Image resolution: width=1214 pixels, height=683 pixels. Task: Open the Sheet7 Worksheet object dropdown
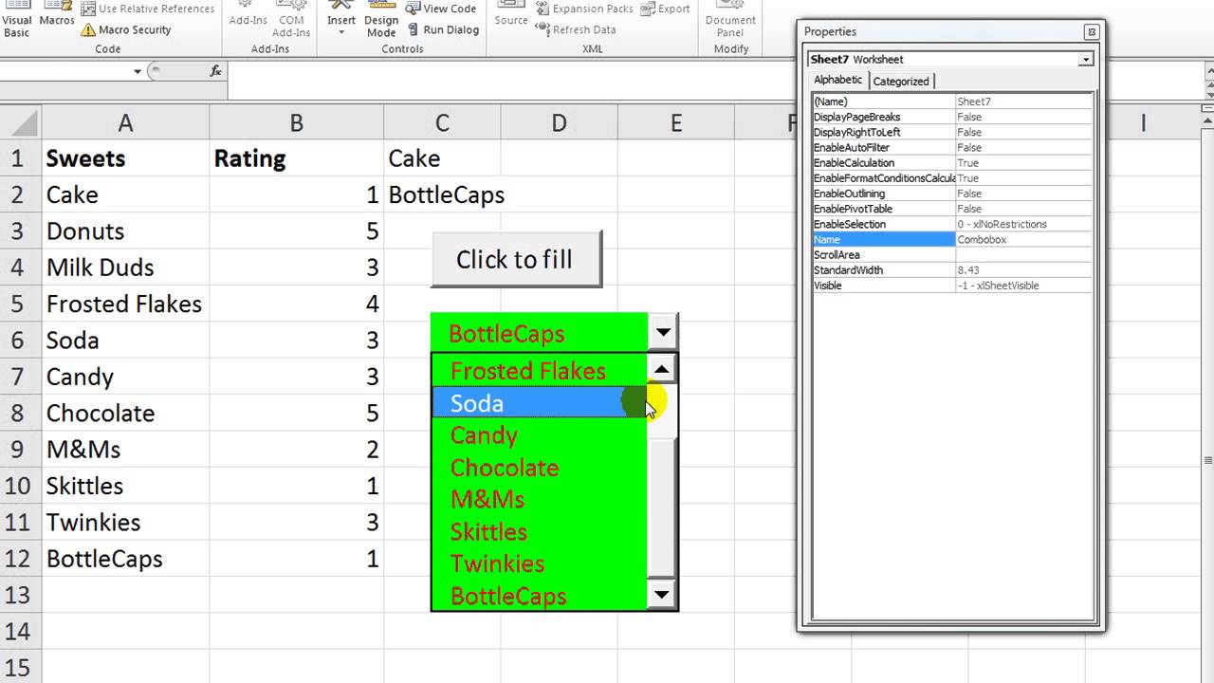click(1085, 59)
